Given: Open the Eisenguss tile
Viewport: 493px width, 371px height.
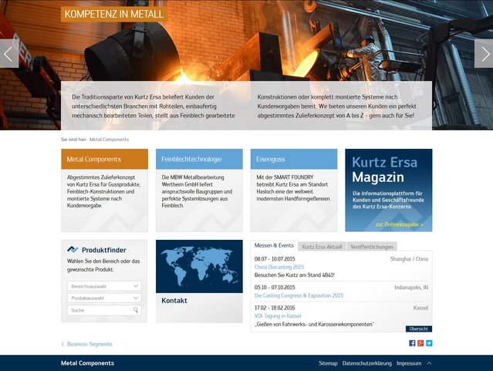Looking at the screenshot, I should pos(294,191).
